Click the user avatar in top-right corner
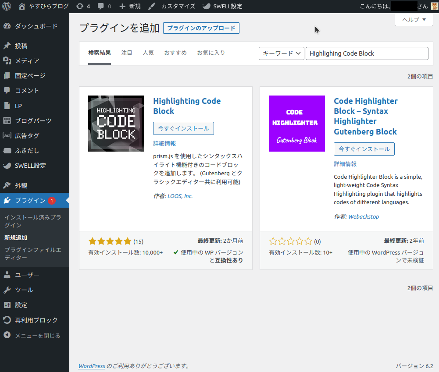The width and height of the screenshot is (439, 372). 434,6
